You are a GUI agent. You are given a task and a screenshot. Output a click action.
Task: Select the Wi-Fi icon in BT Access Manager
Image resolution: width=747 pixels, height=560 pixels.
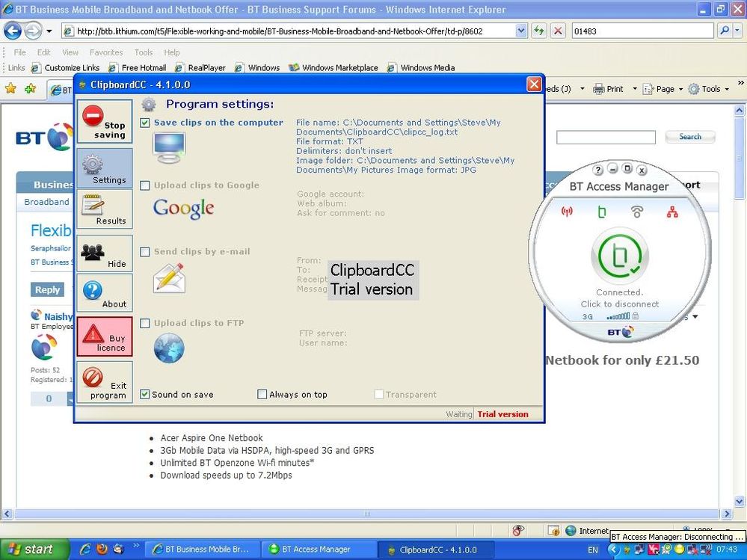[x=637, y=212]
